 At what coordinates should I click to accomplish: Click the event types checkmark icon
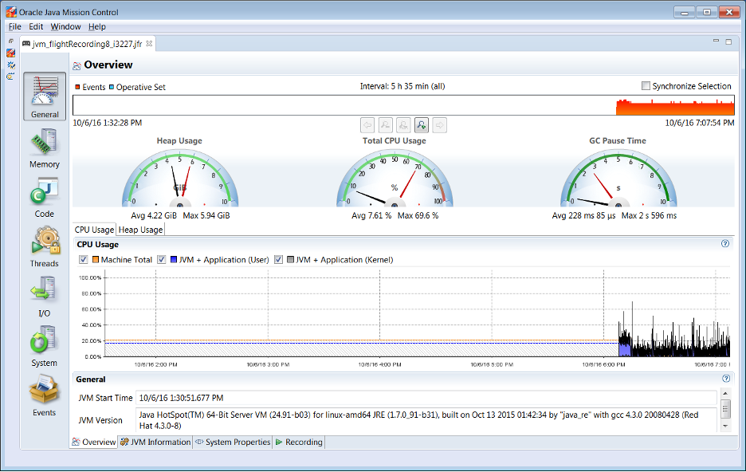click(11, 65)
